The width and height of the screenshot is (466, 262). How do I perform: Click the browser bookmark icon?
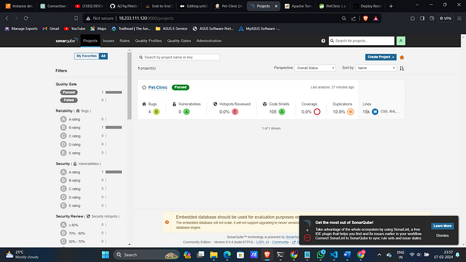point(76,18)
